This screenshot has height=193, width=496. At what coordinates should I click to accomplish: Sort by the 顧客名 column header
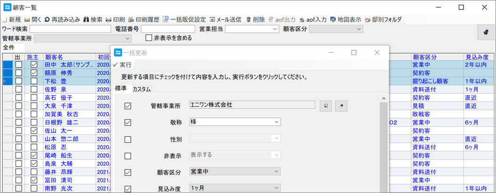69,57
